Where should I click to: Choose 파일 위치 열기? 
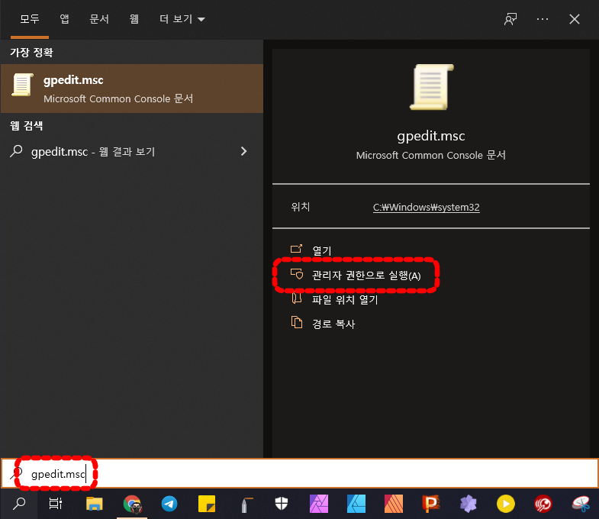[x=345, y=300]
